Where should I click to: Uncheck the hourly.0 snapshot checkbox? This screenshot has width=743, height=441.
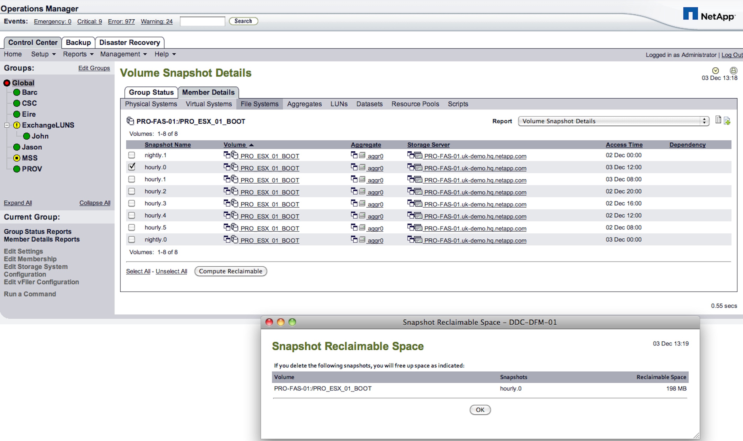(132, 167)
